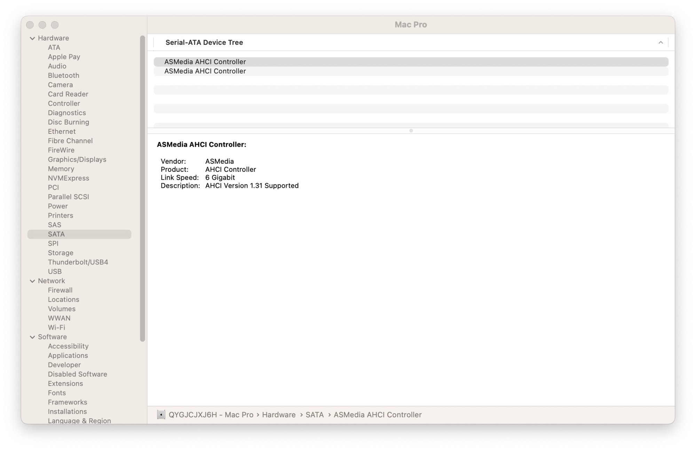This screenshot has height=450, width=696.
Task: Collapse the Network section chevron
Action: (x=32, y=281)
